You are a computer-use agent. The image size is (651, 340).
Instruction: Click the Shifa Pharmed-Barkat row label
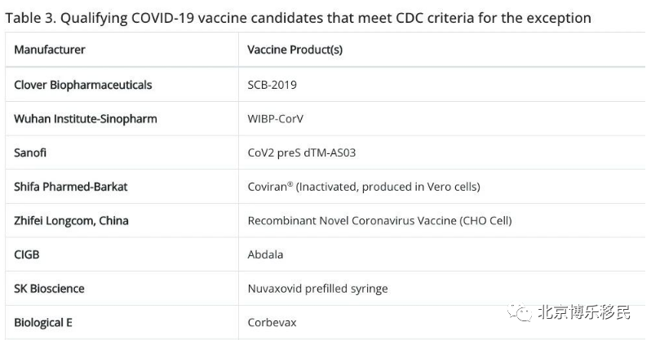[71, 187]
